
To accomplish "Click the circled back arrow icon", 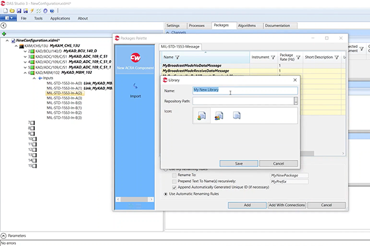I will pos(4,25).
